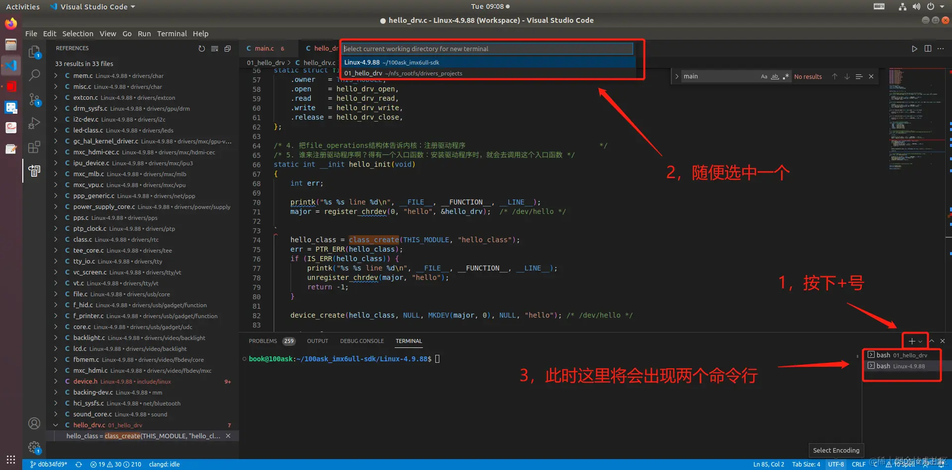Viewport: 952px width, 470px height.
Task: Toggle Match Whole Word in find widget
Action: coord(775,76)
